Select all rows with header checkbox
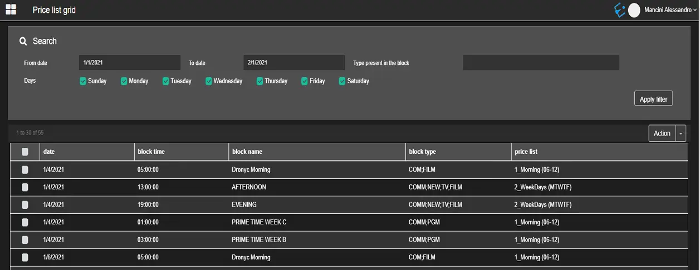Viewport: 700px width, 270px height. point(25,152)
